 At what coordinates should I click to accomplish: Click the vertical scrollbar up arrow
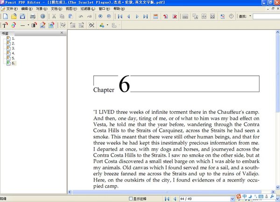(278, 32)
